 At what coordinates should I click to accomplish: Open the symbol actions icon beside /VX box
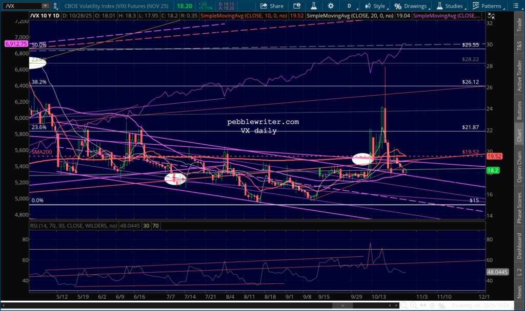pos(55,6)
